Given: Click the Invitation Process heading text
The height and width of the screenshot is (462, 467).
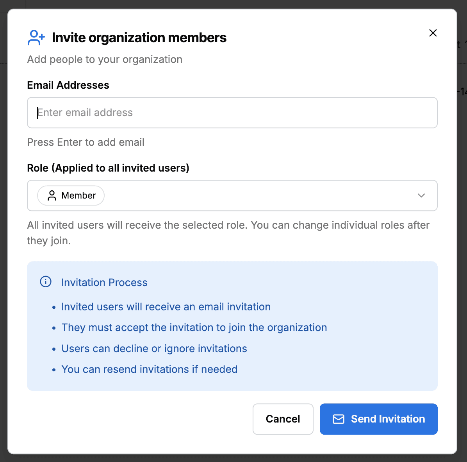Looking at the screenshot, I should click(x=104, y=283).
